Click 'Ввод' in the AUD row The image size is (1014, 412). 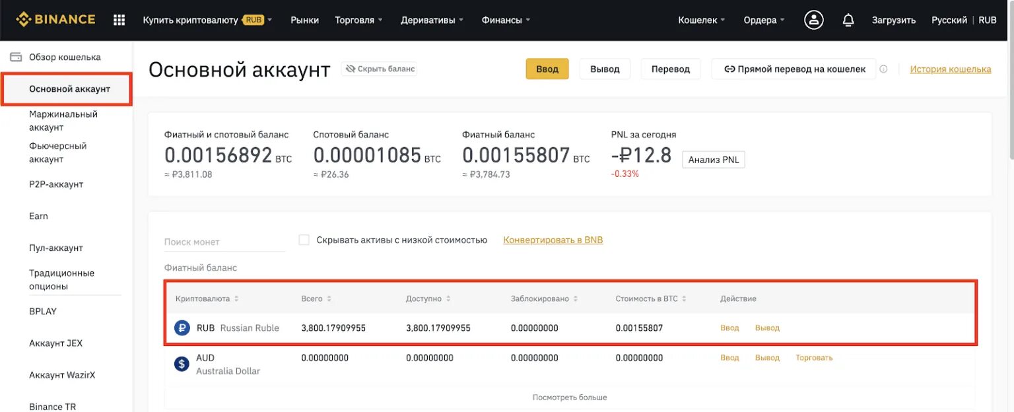tap(729, 357)
